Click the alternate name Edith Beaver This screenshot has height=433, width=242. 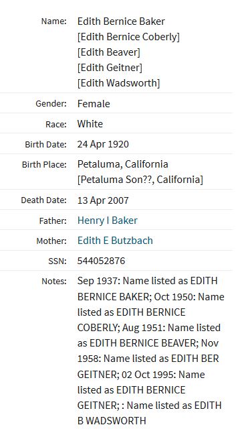(109, 52)
